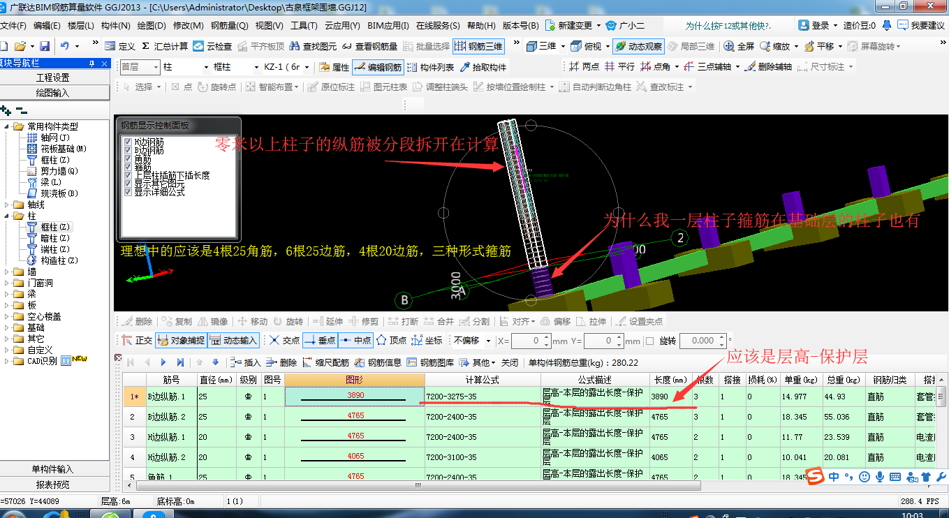Activate 动态观察 dynamic observation

click(x=638, y=46)
